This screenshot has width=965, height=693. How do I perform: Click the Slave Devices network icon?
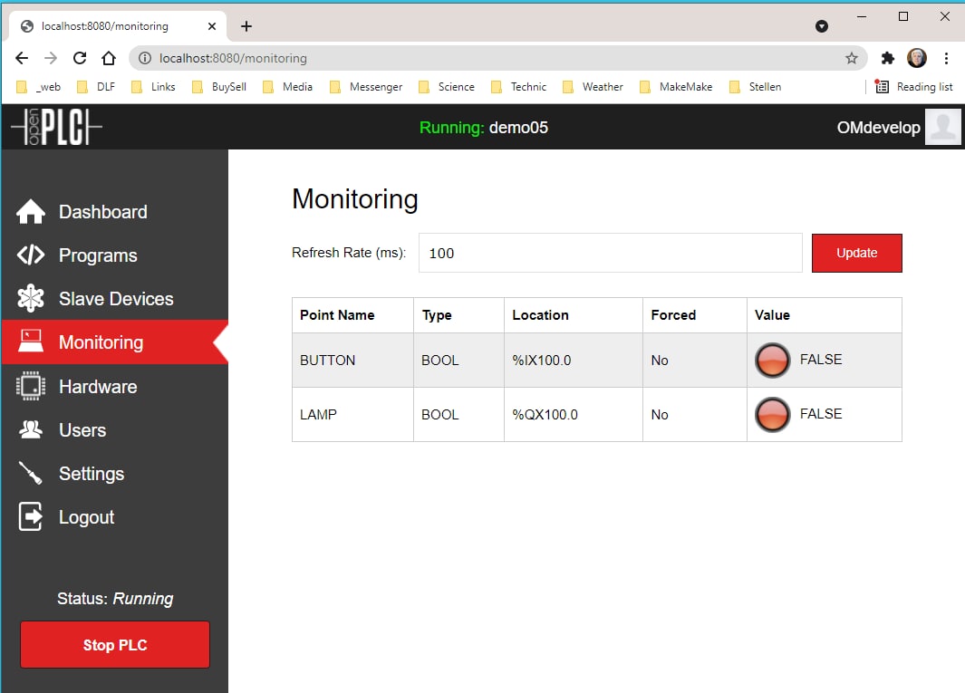coord(31,299)
